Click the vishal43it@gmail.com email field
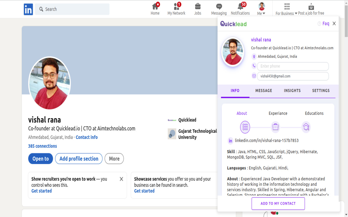The height and width of the screenshot is (217, 348). click(x=293, y=76)
